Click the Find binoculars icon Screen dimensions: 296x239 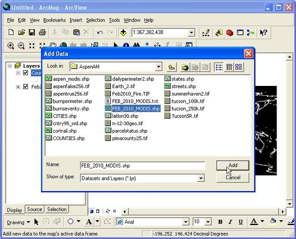(137, 45)
